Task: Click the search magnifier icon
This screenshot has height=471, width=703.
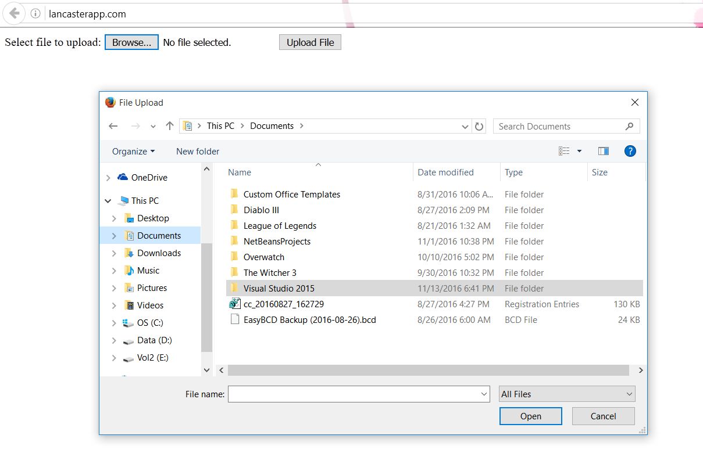Action: pos(629,126)
